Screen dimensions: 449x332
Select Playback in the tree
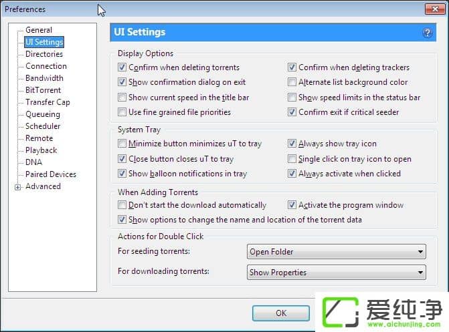click(41, 150)
